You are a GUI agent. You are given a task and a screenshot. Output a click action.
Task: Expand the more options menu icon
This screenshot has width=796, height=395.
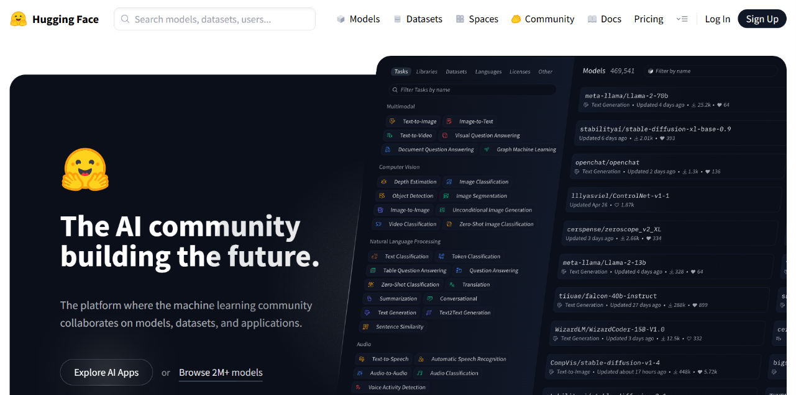682,19
